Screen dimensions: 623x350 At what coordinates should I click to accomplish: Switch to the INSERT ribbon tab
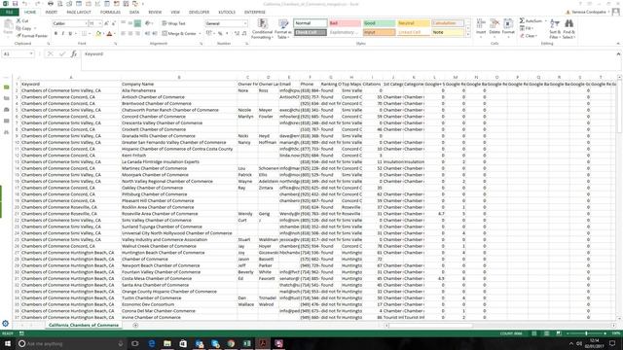52,13
